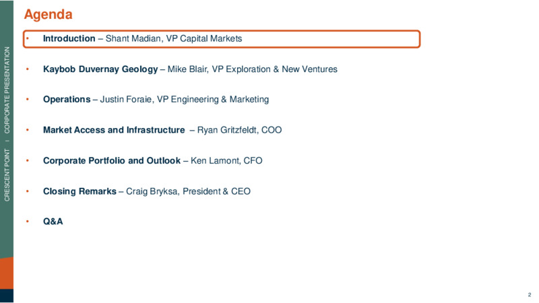Click the orange block in sidebar
This screenshot has height=303, width=539.
7,273
